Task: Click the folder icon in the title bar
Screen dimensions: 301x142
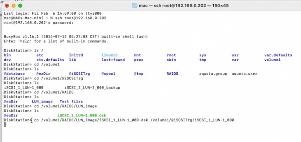Action: [x=135, y=5]
